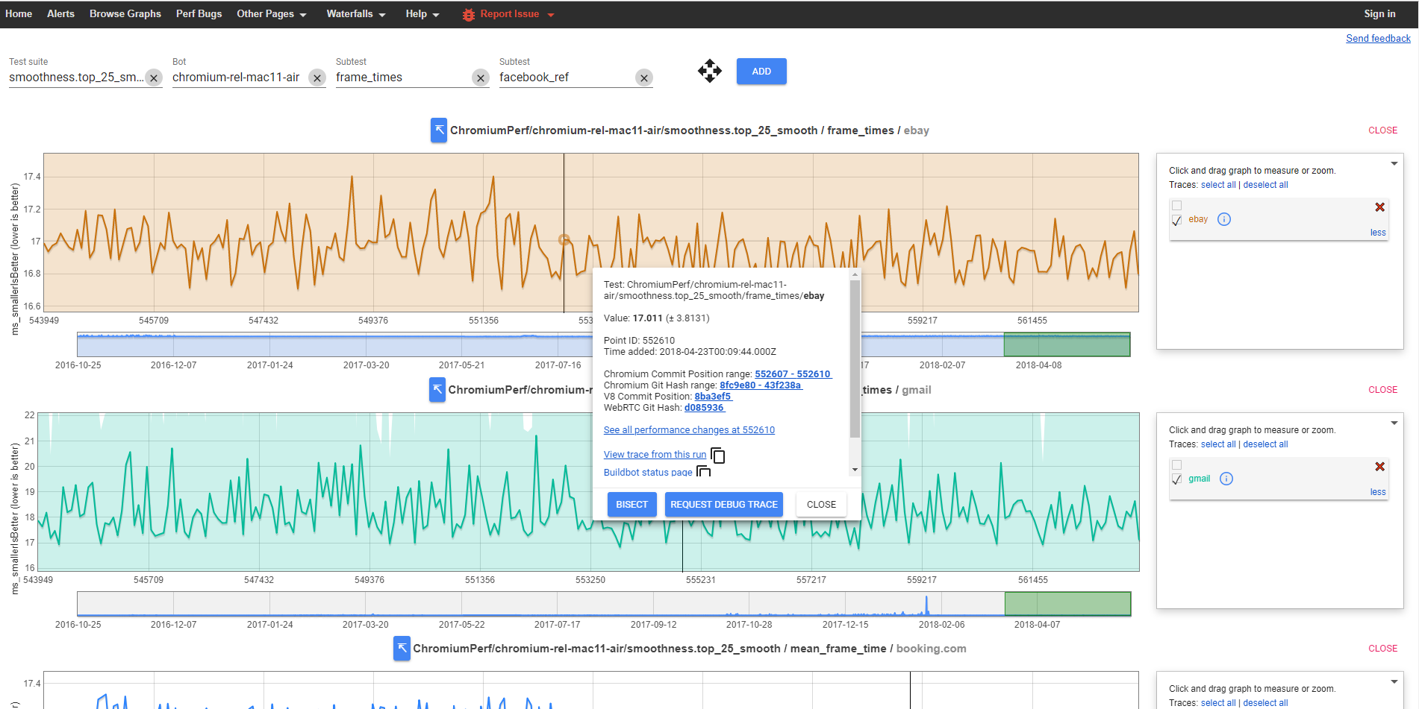The height and width of the screenshot is (709, 1419).
Task: Go to Home in nav bar
Action: tap(19, 14)
